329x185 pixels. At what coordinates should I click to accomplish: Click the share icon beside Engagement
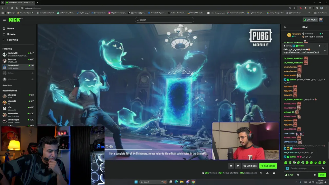click(261, 173)
